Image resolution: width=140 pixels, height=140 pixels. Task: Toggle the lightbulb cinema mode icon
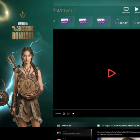tap(73, 114)
